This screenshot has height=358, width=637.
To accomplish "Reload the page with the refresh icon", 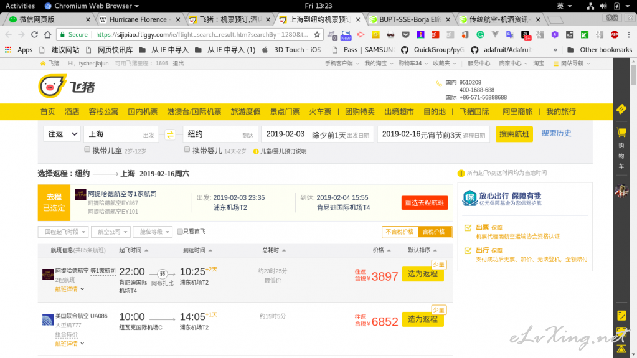I will click(34, 34).
